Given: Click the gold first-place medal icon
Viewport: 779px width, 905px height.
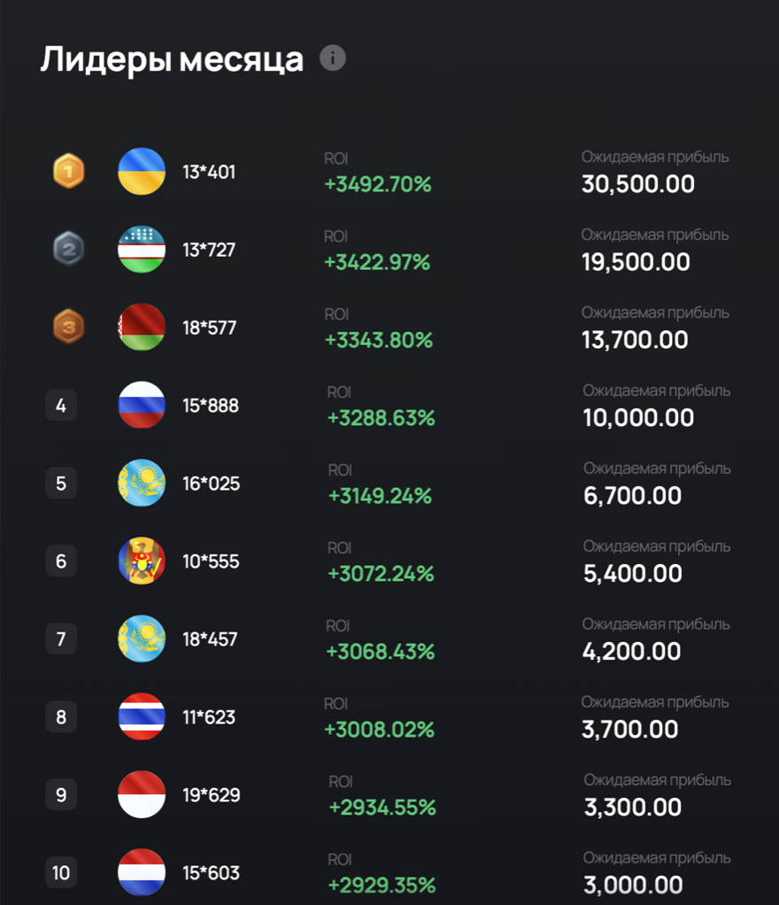Looking at the screenshot, I should coord(68,171).
